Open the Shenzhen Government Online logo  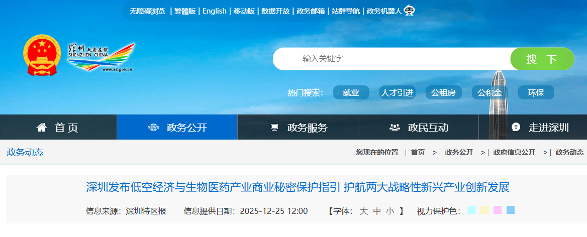101,57
